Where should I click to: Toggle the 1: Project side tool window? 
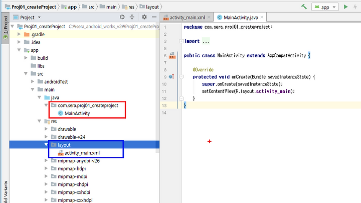point(6,28)
